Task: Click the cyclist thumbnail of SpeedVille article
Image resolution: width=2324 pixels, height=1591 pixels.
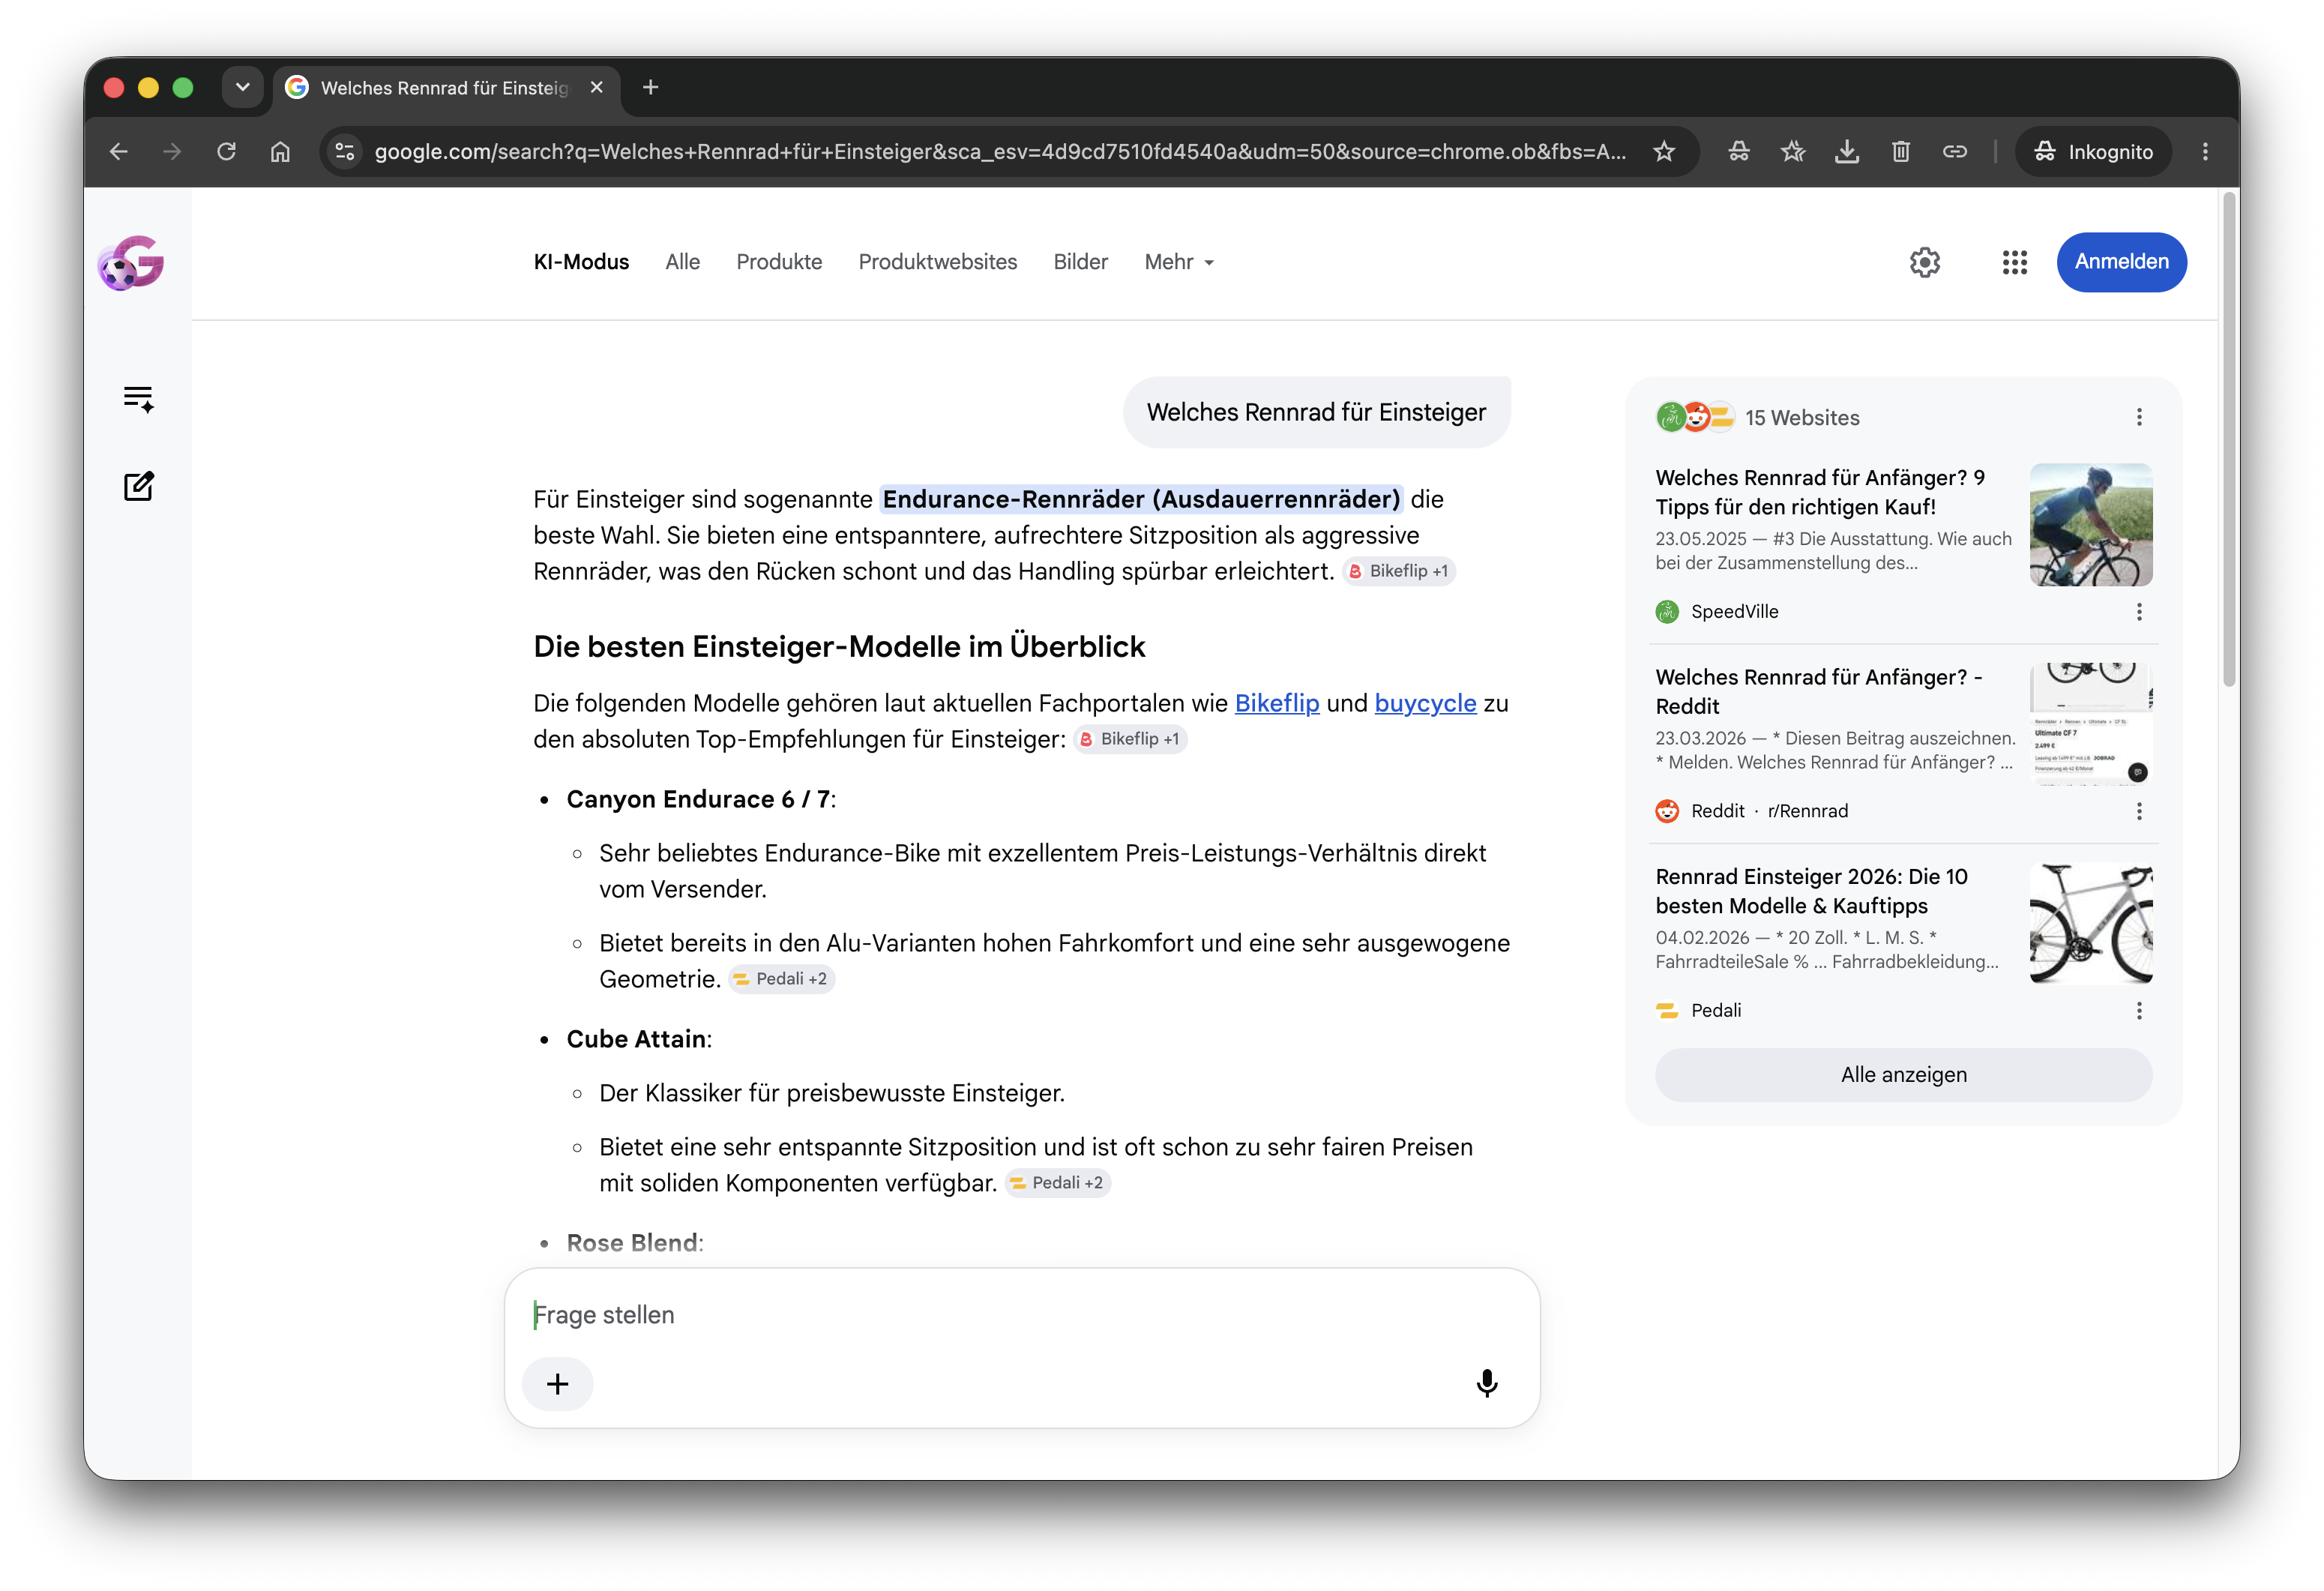Action: 2091,525
